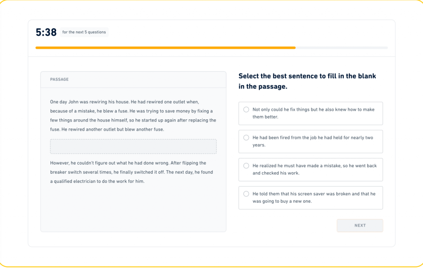Select radio circle for 'Not only could he fix things'
The height and width of the screenshot is (268, 423).
pos(246,109)
